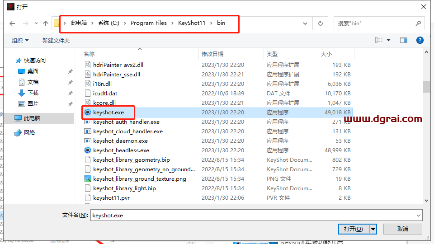Toggle the preview pane icon
434x244 pixels.
click(x=404, y=40)
